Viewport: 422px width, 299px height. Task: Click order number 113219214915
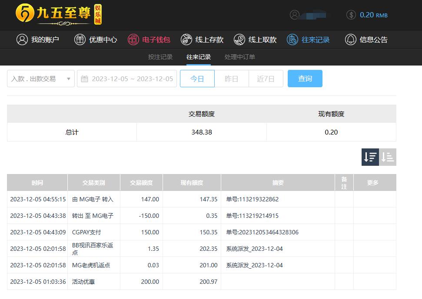(x=253, y=216)
